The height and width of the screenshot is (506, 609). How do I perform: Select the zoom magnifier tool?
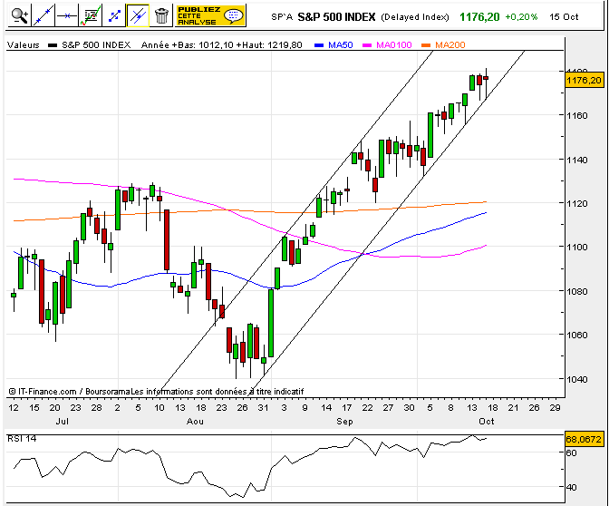pyautogui.click(x=19, y=15)
